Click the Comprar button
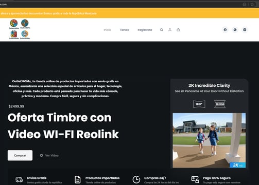Viewport: 259px width, 185px height. 20,155
